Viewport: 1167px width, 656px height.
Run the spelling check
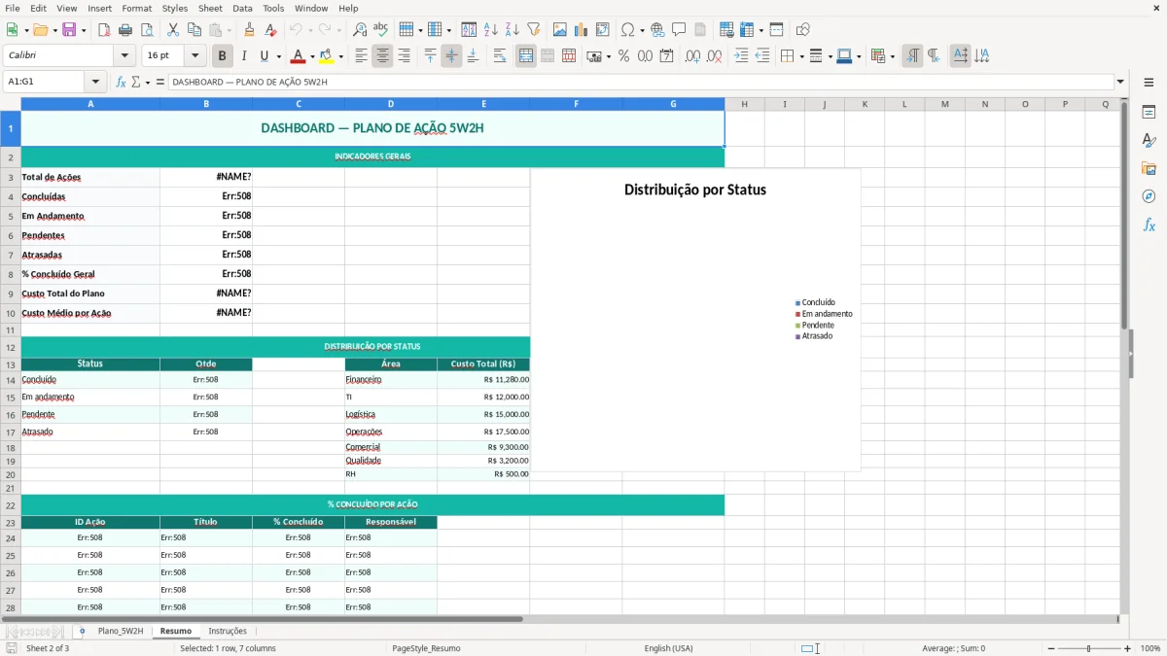point(381,30)
